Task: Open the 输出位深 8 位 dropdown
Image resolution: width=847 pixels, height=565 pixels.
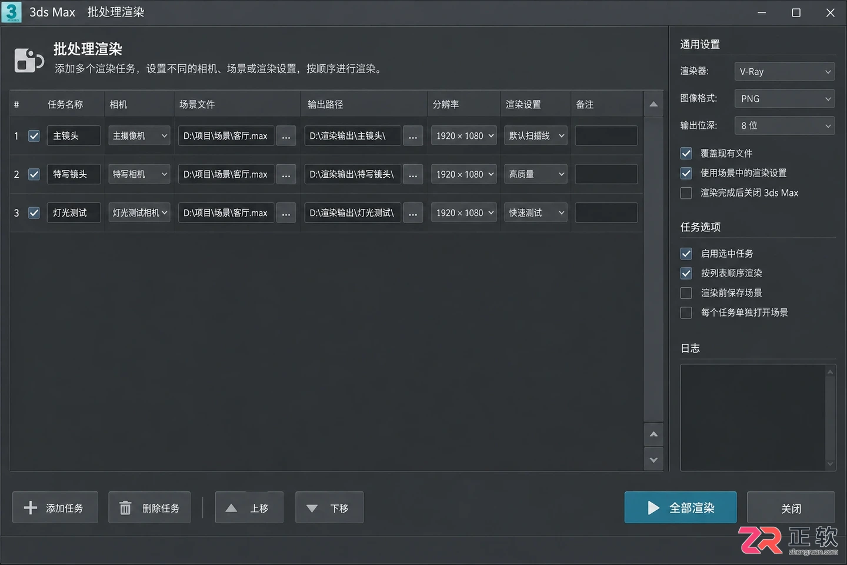Action: (785, 126)
